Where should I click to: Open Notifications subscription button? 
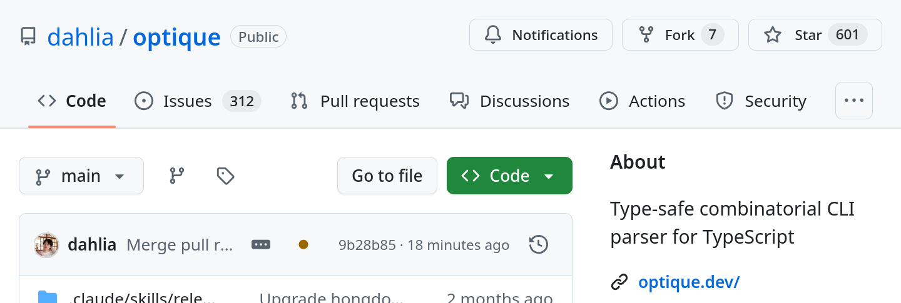coord(541,35)
